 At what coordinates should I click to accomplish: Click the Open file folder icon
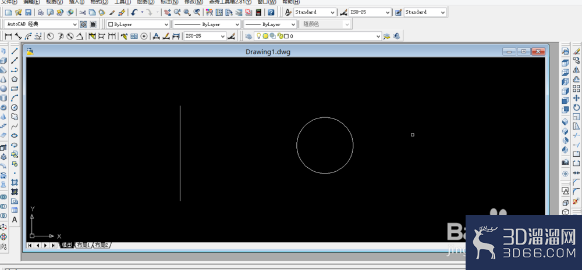(x=18, y=12)
